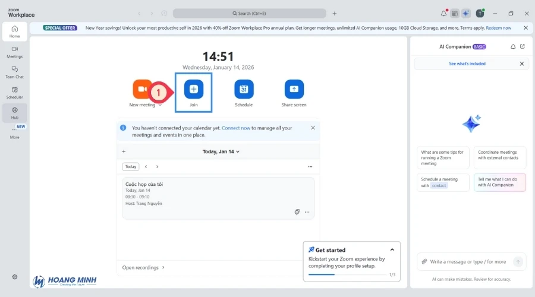
Task: Click the Get started progress bar
Action: [x=347, y=274]
